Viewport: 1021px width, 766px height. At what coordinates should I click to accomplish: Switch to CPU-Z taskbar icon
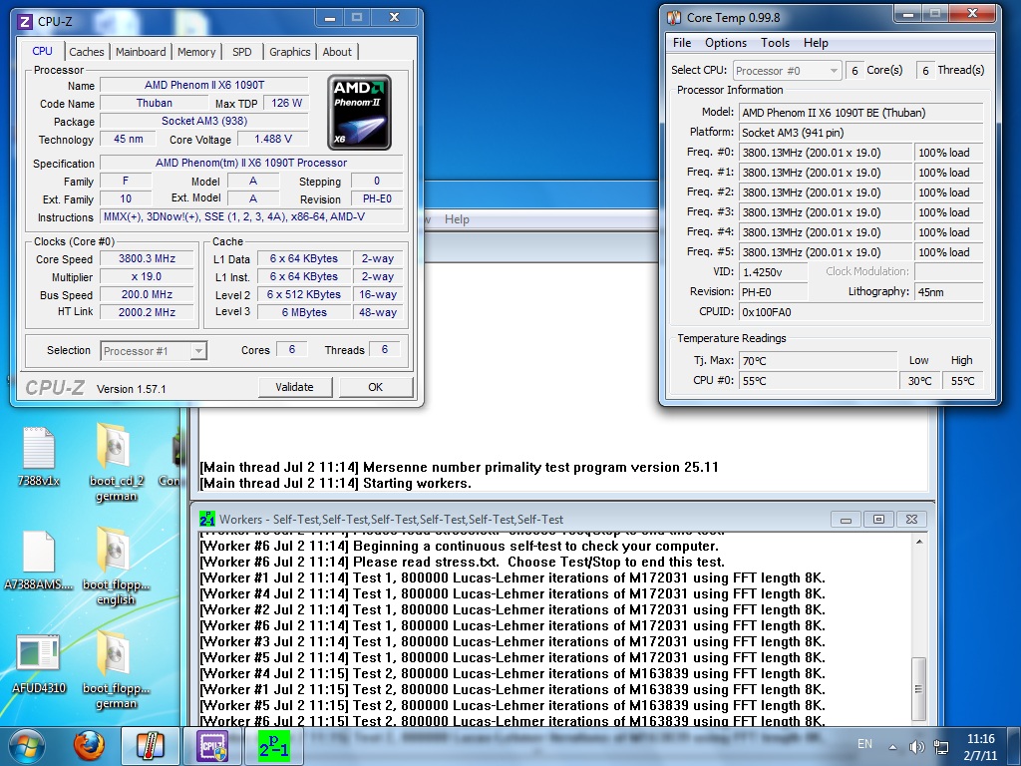pos(212,746)
